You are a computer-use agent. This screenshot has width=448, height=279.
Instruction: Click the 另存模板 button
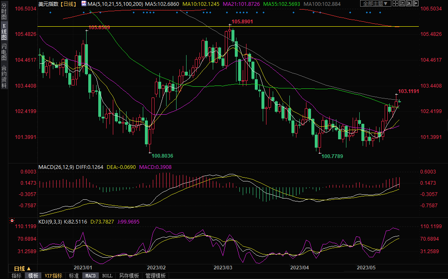(129, 276)
